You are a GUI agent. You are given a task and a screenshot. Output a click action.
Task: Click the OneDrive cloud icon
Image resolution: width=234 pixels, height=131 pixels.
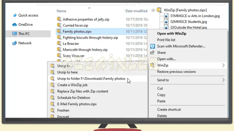[15, 24]
